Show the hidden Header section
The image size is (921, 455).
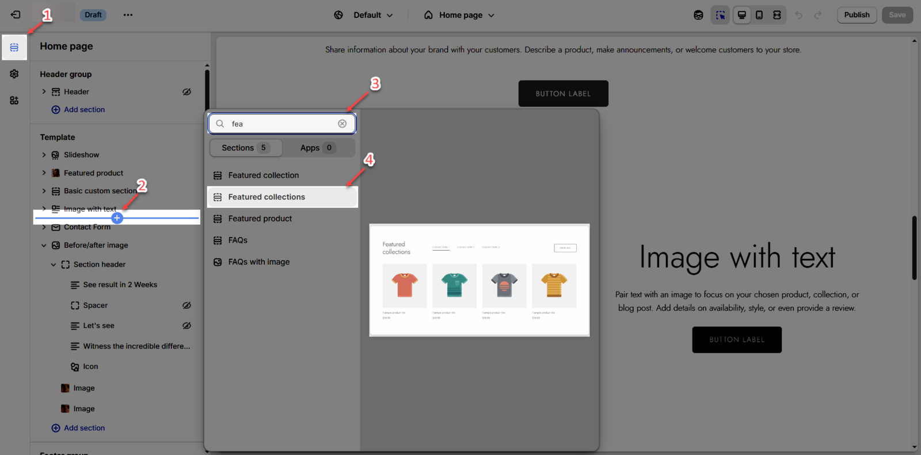(x=187, y=92)
